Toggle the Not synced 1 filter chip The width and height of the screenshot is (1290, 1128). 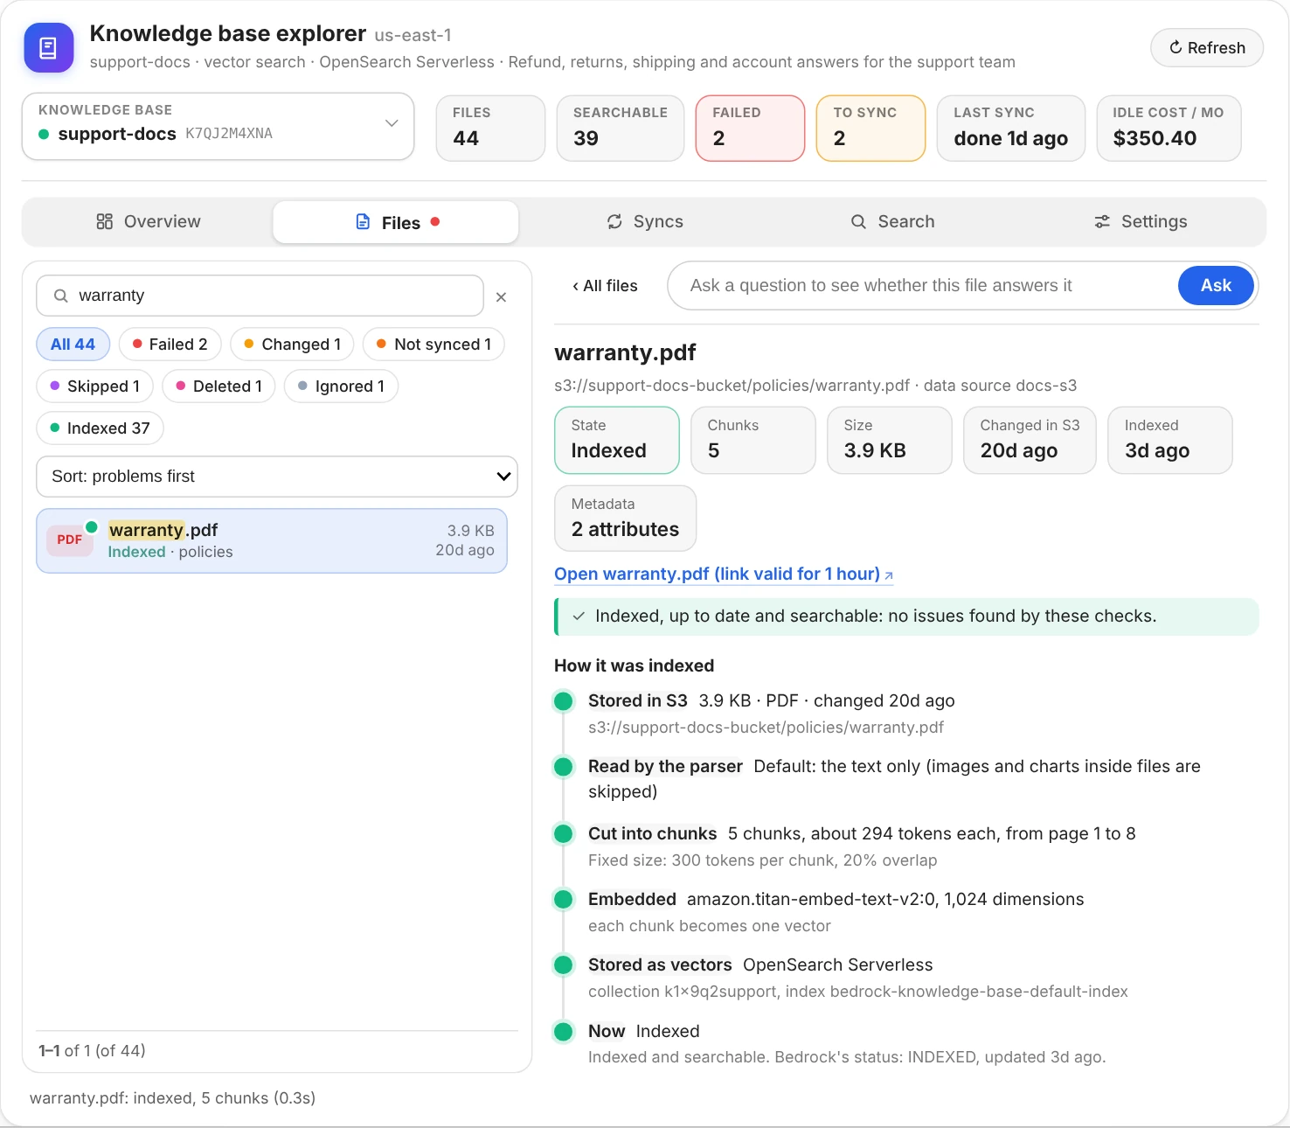click(x=433, y=345)
